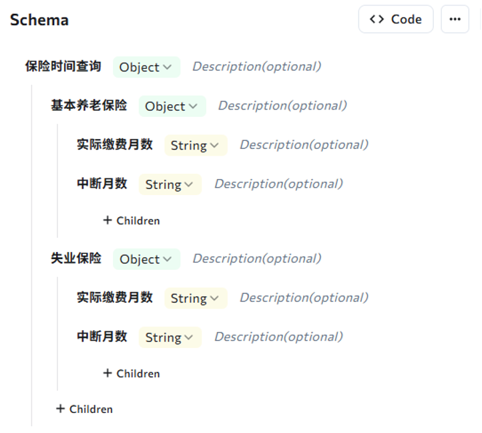
Task: Change String type of 中断月数 under 失业保险
Action: pyautogui.click(x=170, y=337)
